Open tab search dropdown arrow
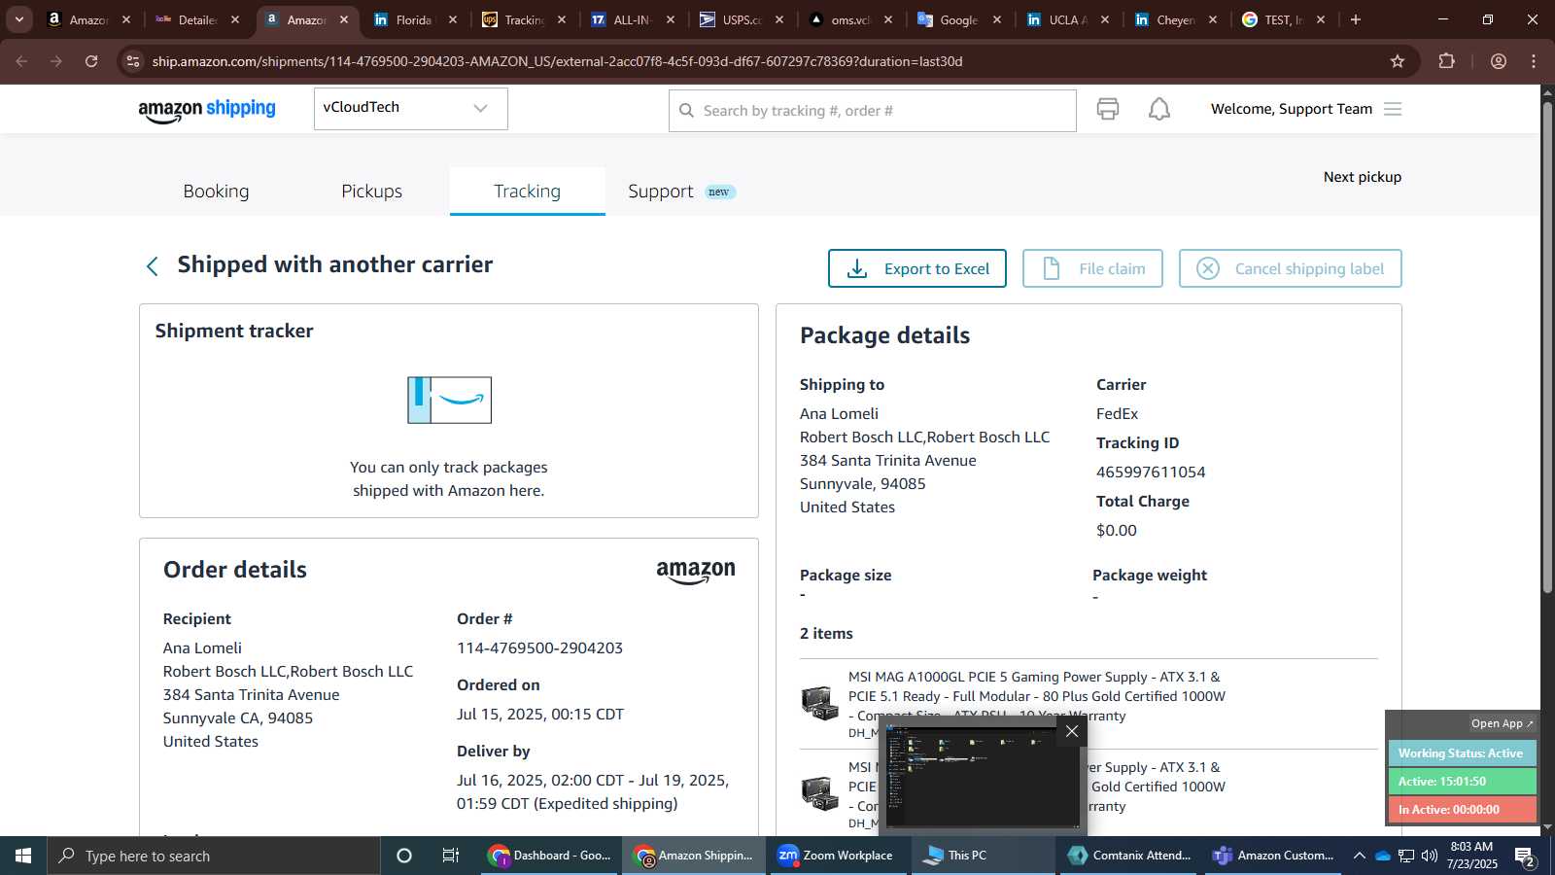Viewport: 1555px width, 875px height. click(18, 19)
